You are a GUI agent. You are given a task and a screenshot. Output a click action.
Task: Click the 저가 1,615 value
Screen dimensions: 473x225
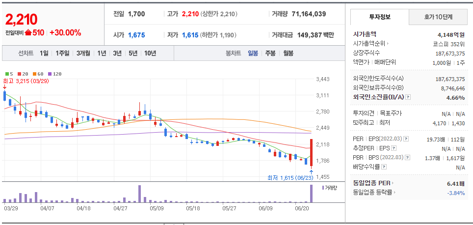pos(190,35)
